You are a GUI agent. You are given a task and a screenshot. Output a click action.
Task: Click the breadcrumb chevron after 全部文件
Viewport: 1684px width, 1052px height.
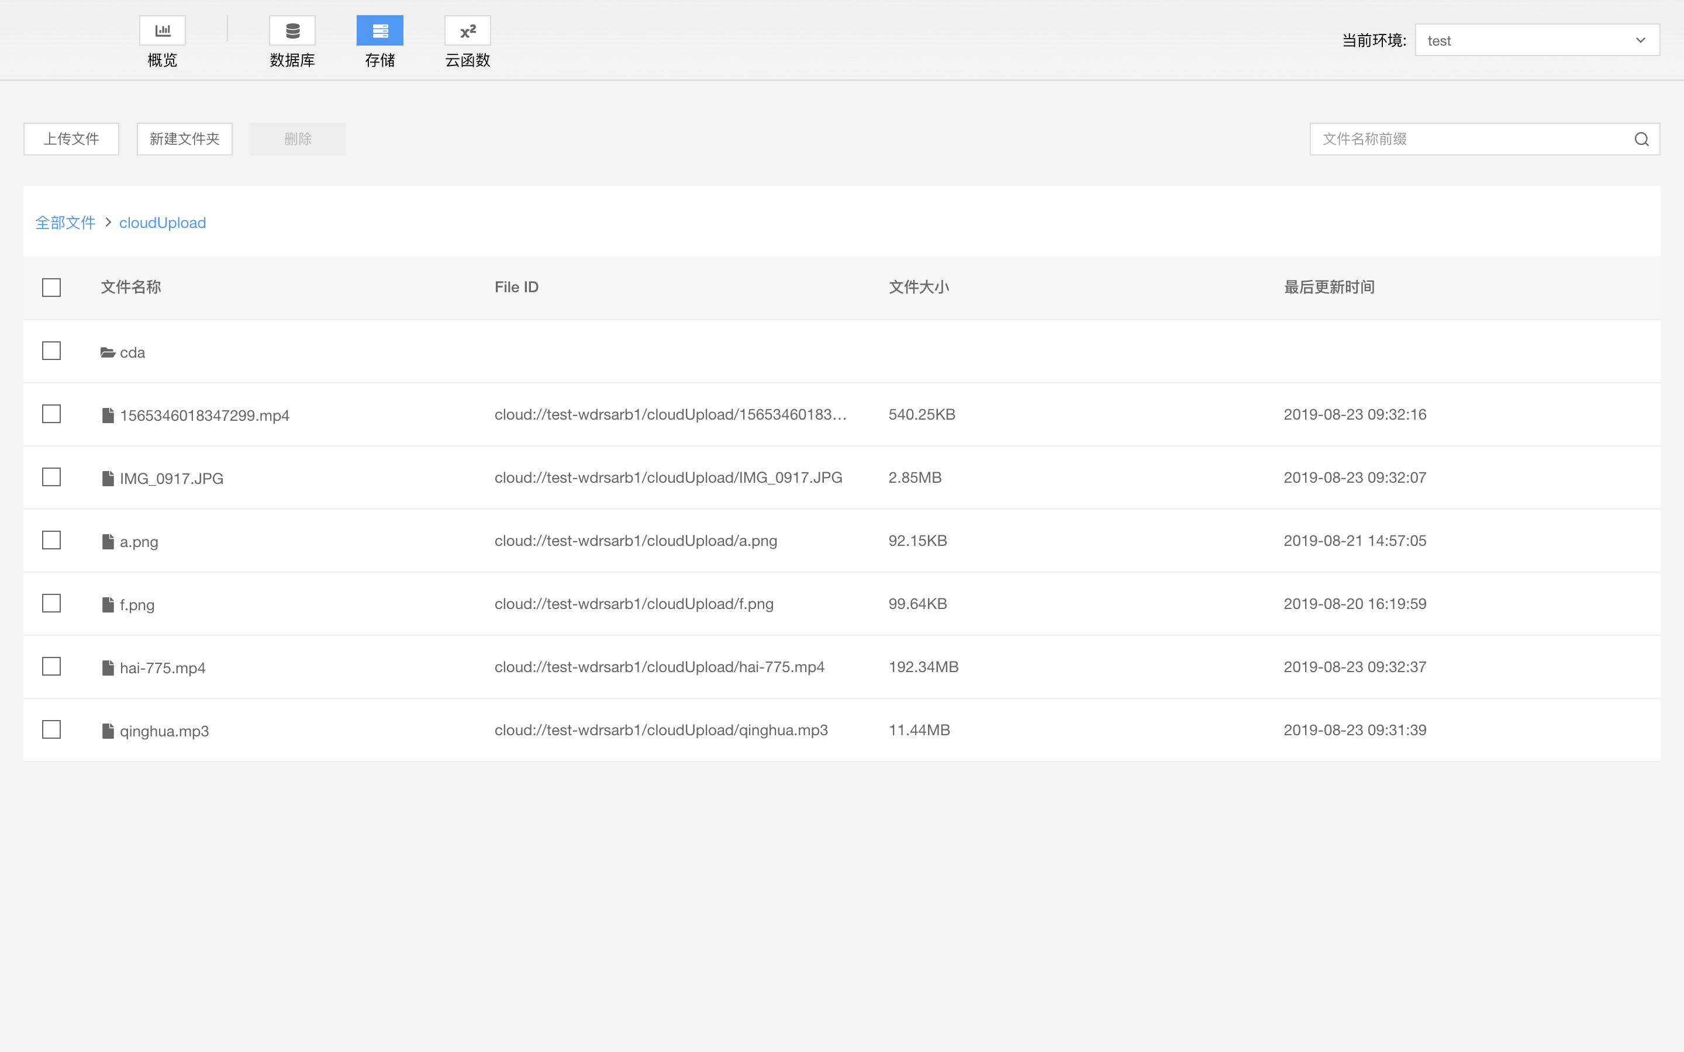tap(108, 223)
